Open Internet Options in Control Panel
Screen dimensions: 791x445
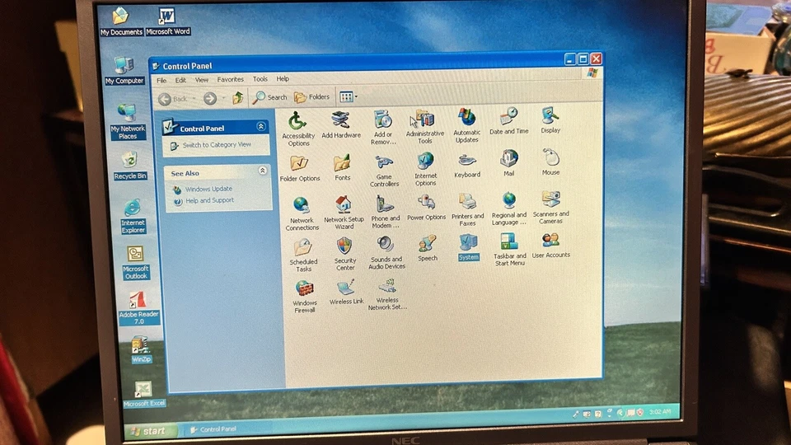click(425, 170)
